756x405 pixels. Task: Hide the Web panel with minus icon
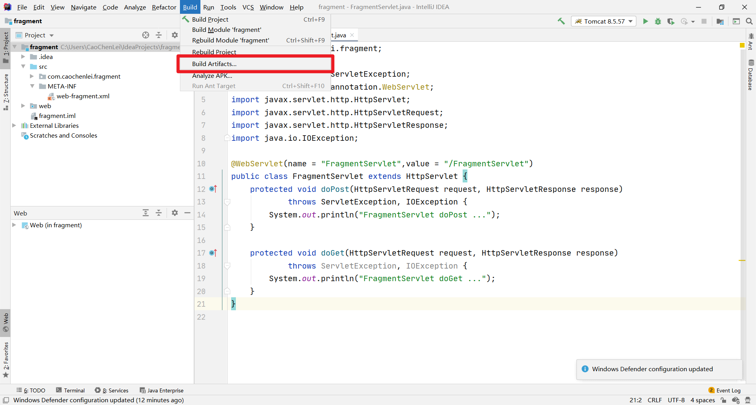[187, 213]
